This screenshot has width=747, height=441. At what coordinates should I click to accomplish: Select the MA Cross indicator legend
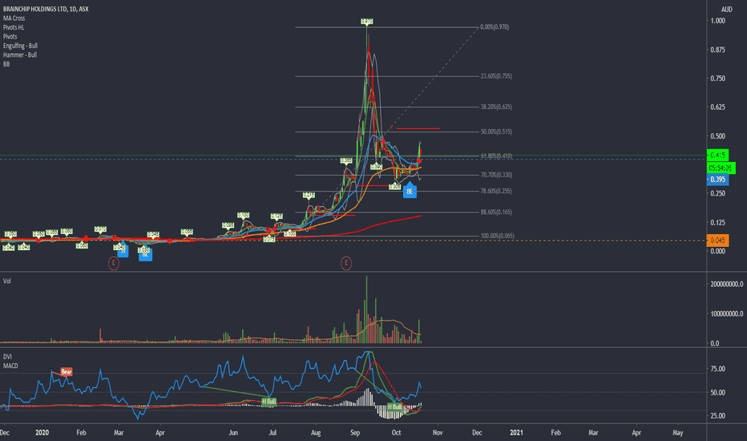click(14, 18)
